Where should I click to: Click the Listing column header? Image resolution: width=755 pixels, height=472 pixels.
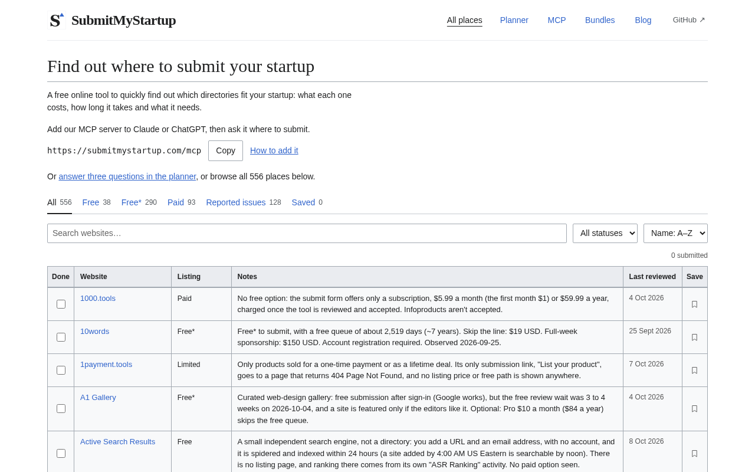point(201,277)
